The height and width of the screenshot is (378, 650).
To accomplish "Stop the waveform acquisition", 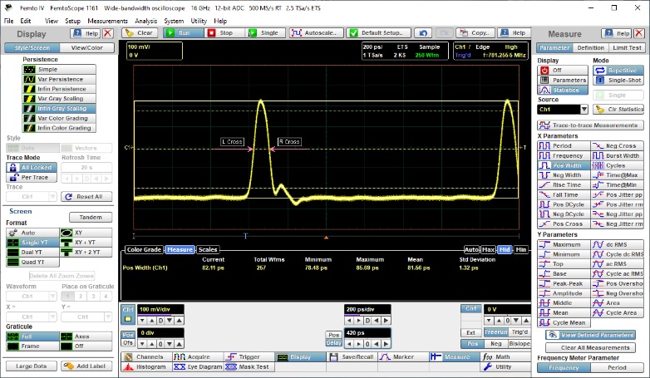I will point(225,33).
